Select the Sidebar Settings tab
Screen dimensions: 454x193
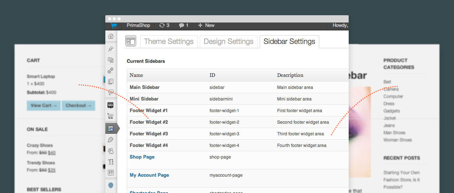(289, 41)
